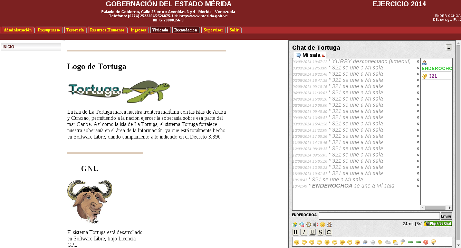Collapse the Chat de Tortuga panel
The width and height of the screenshot is (461, 248).
click(x=449, y=48)
